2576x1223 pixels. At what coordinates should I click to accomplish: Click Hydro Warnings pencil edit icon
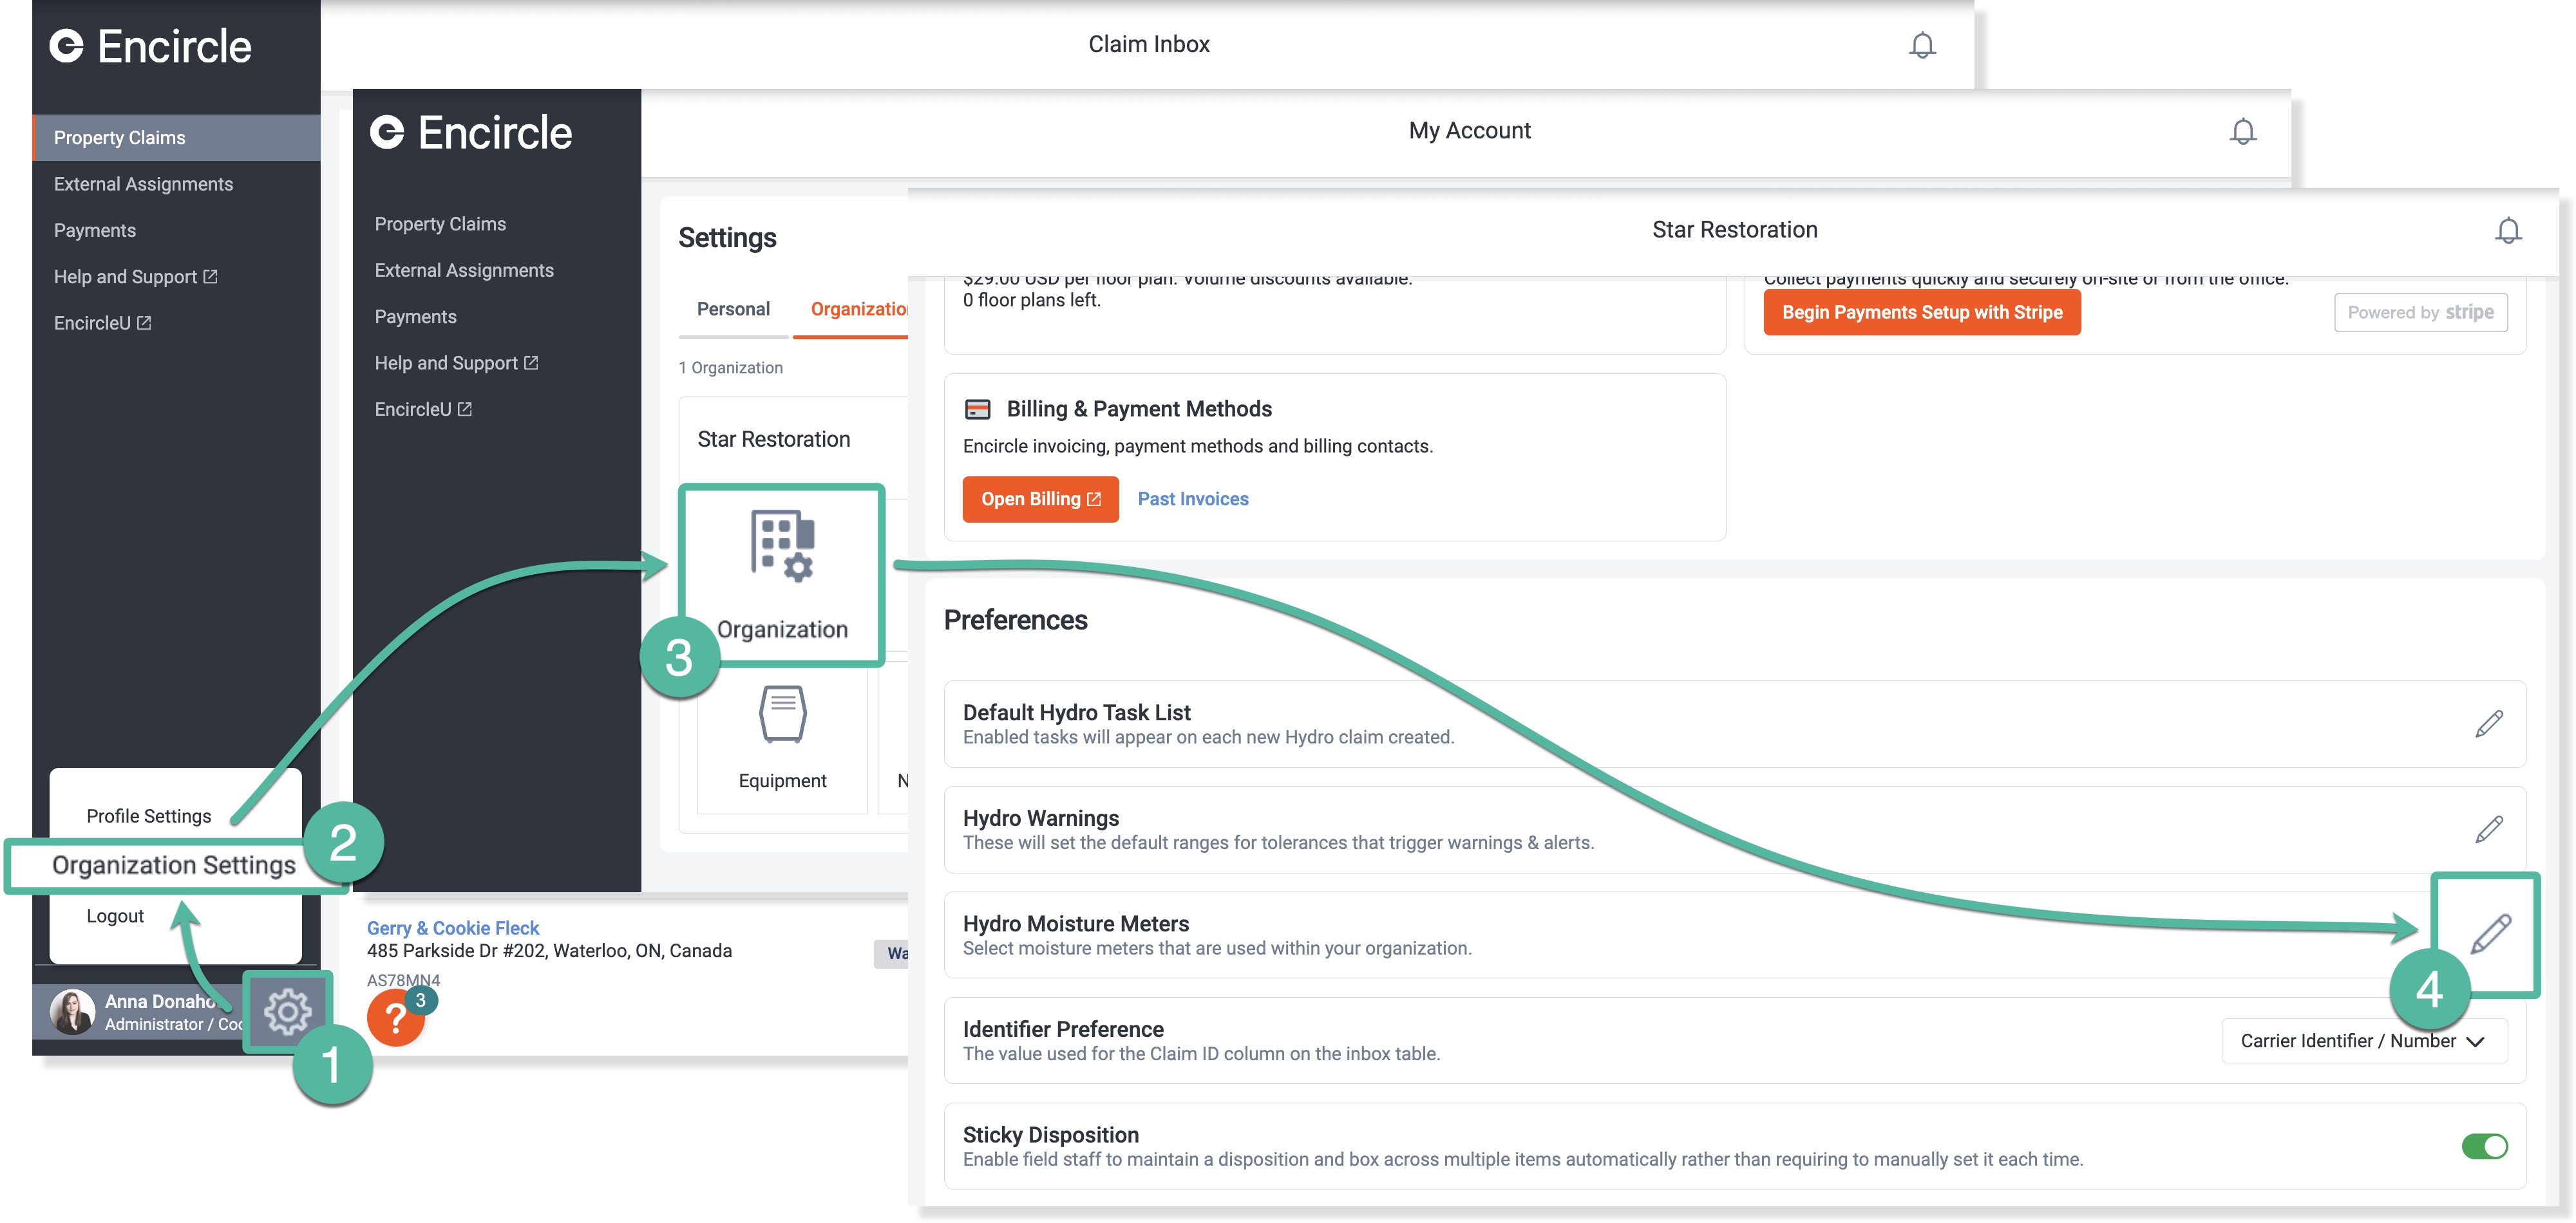click(2489, 829)
